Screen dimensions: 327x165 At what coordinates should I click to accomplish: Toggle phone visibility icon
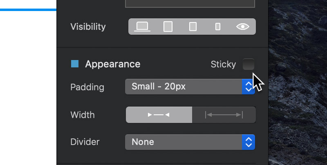(218, 27)
